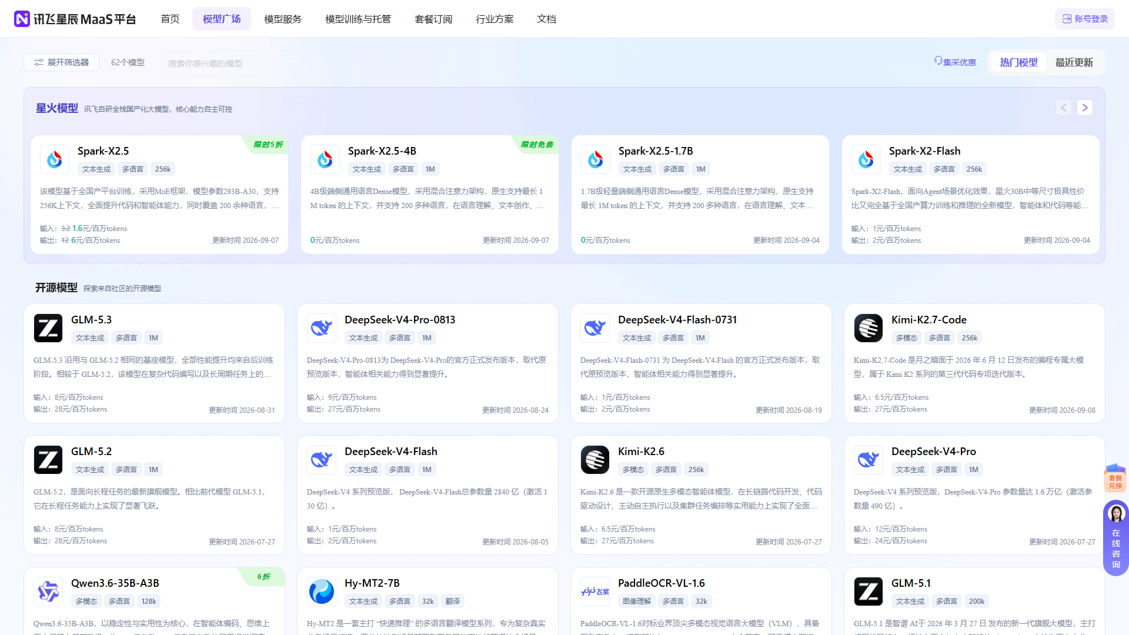Open the 首页 navigation item

coord(170,19)
